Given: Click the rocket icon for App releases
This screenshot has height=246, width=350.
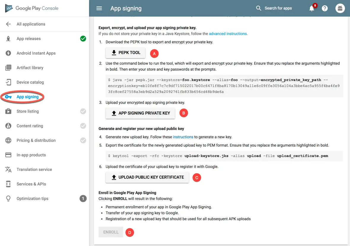Looking at the screenshot, I should pos(8,39).
